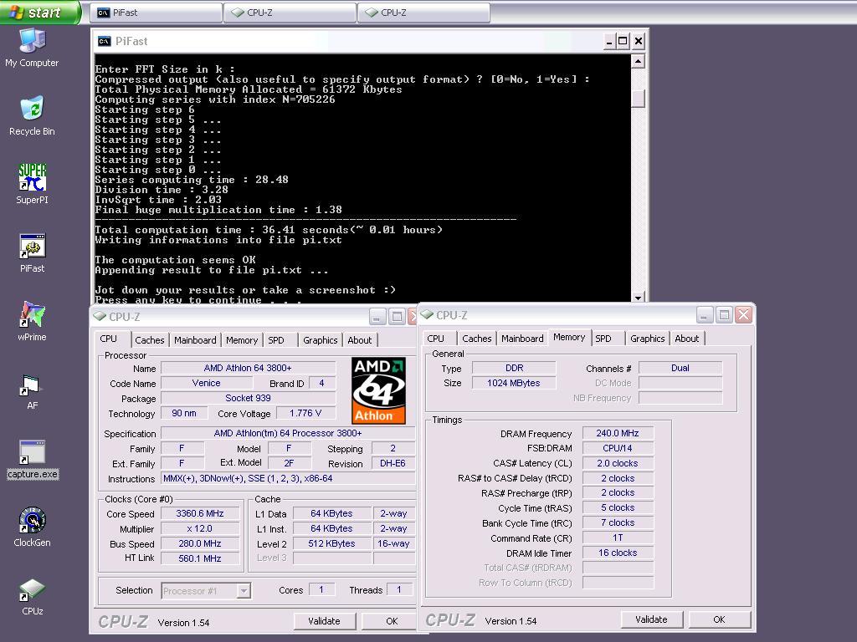Switch to PiFast taskbar button

[x=156, y=13]
